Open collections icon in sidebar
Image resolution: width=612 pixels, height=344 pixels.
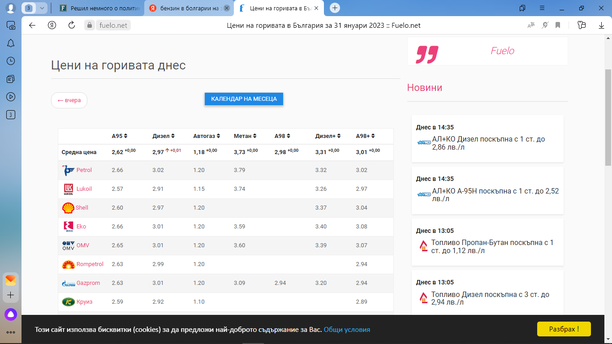point(11,79)
